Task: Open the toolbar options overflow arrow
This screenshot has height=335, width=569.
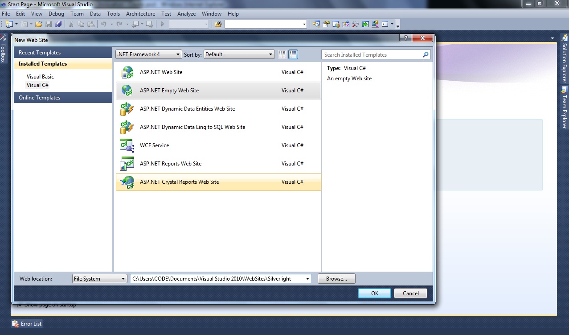Action: pyautogui.click(x=398, y=25)
